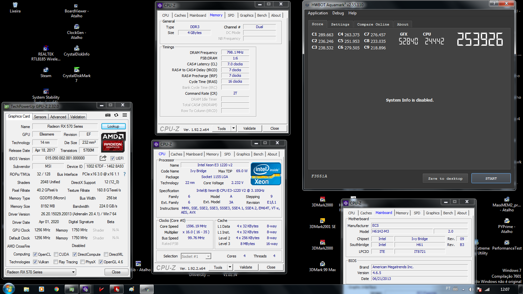The height and width of the screenshot is (294, 523).
Task: Open Compare Online tab in Aquamark
Action: (373, 24)
